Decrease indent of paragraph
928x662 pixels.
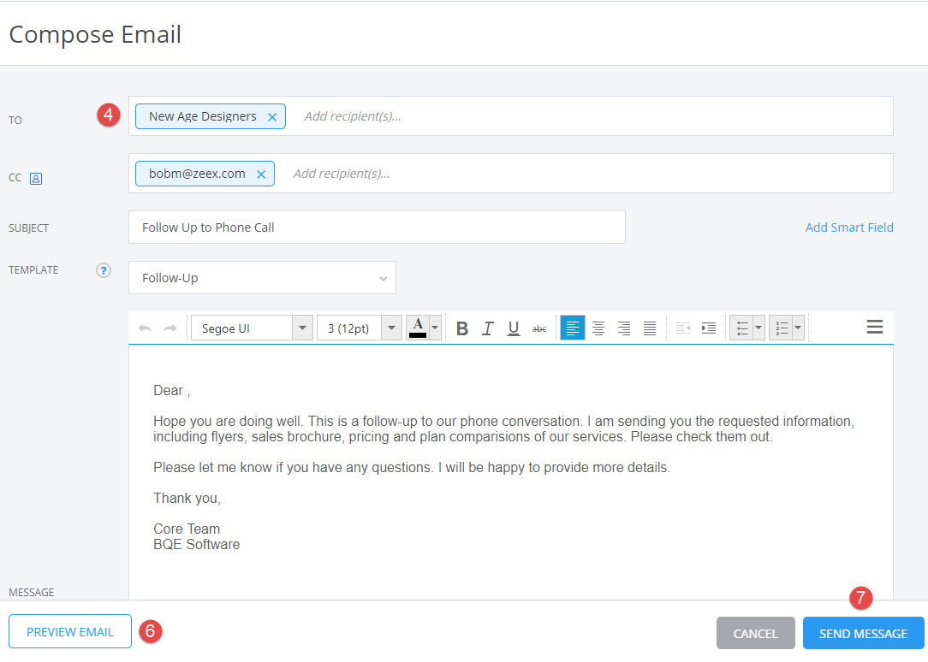coord(683,328)
